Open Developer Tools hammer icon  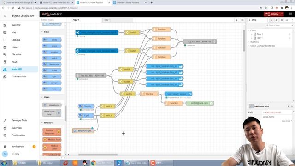(5, 120)
